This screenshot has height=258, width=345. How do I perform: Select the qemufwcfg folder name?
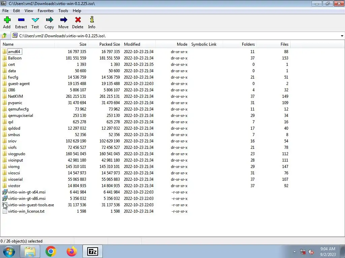point(18,109)
